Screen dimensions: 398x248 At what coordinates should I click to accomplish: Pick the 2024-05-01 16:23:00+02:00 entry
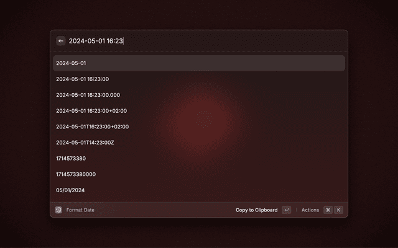(199, 110)
